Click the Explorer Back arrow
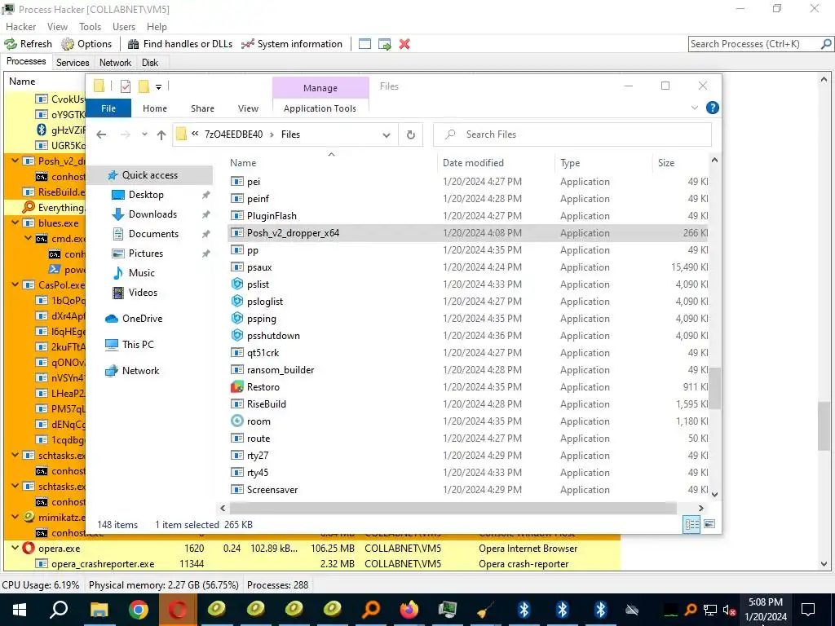835x626 pixels. pos(101,134)
